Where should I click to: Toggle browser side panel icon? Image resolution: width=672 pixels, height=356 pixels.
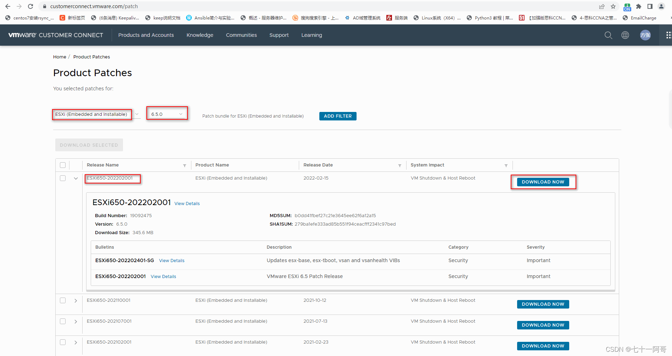(x=650, y=6)
